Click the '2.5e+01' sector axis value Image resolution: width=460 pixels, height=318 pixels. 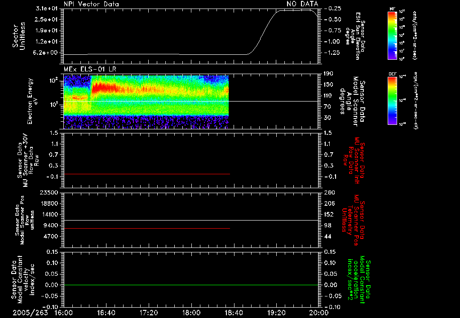[47, 19]
